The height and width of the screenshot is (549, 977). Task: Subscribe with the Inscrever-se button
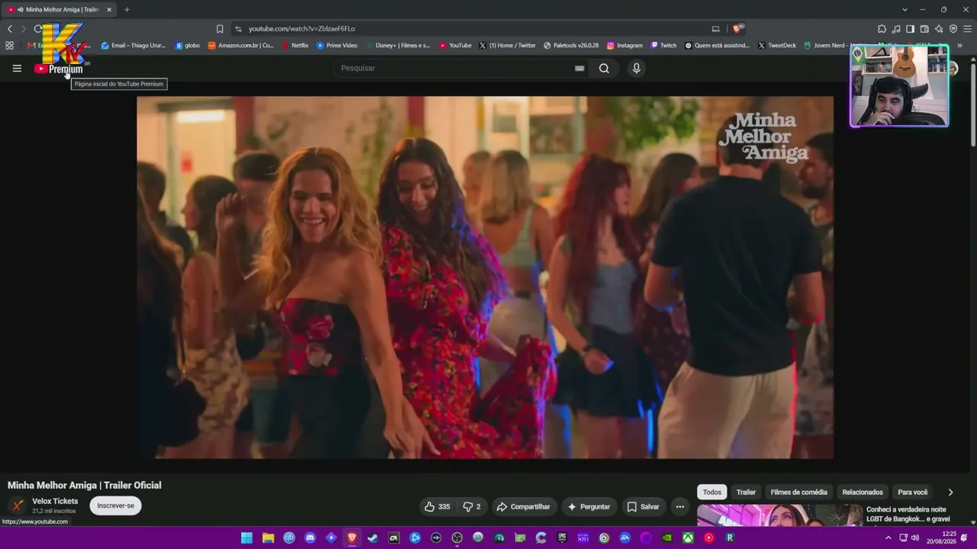tap(115, 506)
